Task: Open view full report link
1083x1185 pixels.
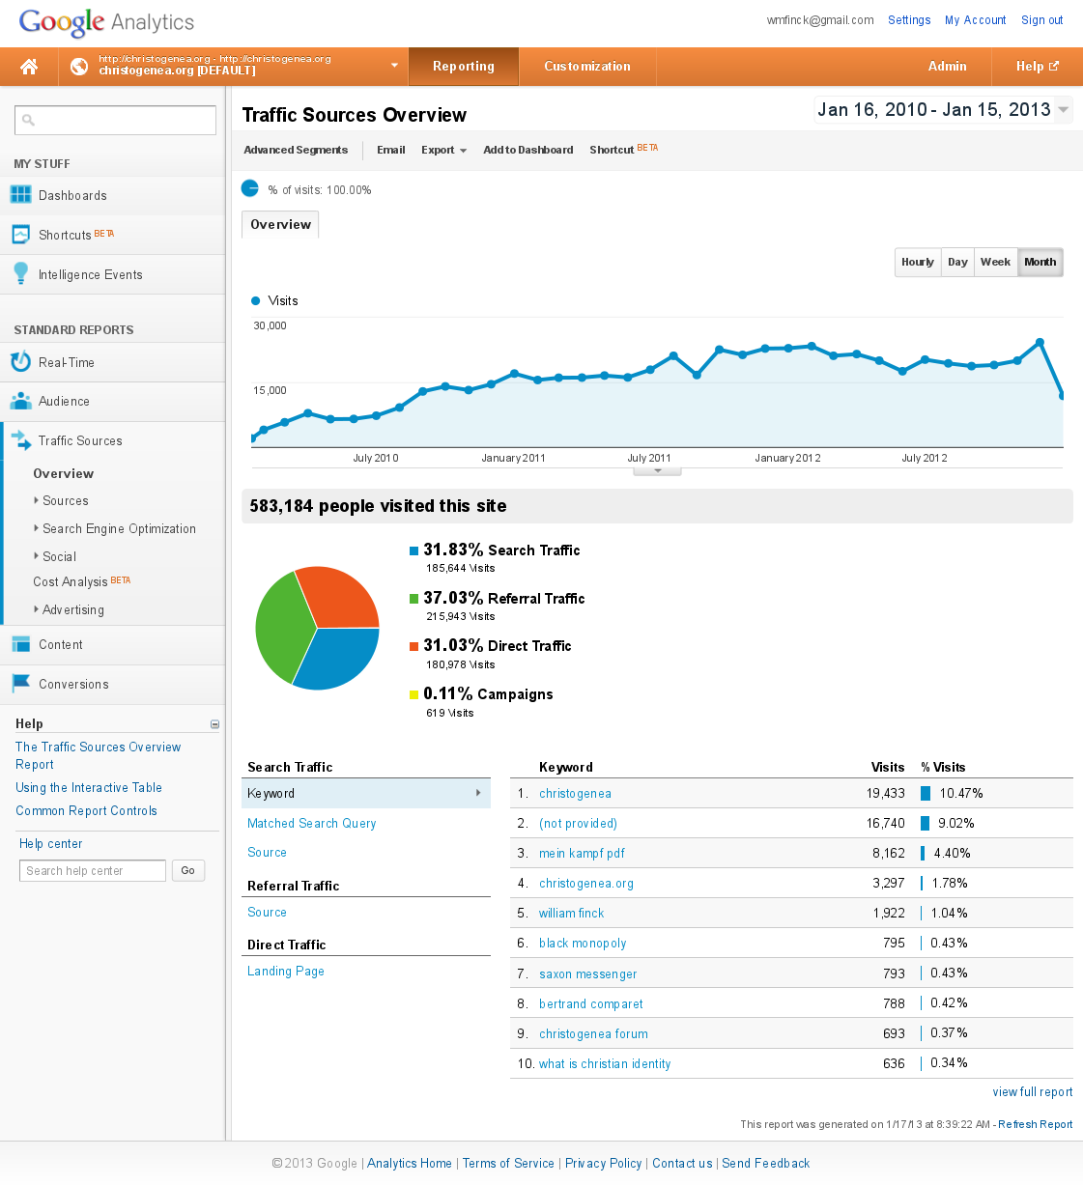Action: [x=1033, y=1092]
